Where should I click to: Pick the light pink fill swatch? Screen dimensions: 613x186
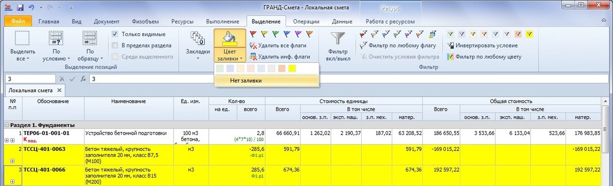point(251,68)
